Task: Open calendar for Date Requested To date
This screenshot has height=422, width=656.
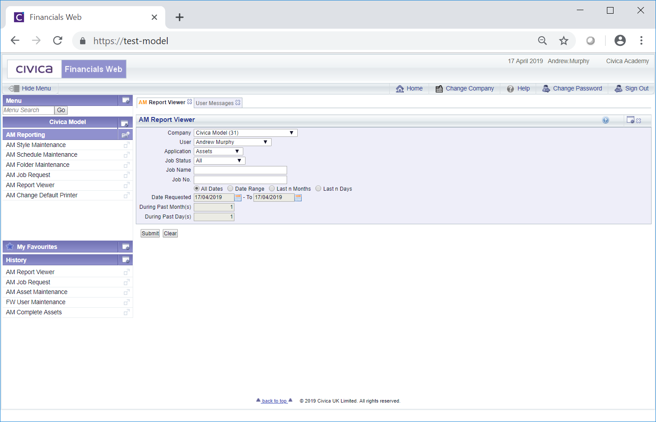Action: pos(298,198)
